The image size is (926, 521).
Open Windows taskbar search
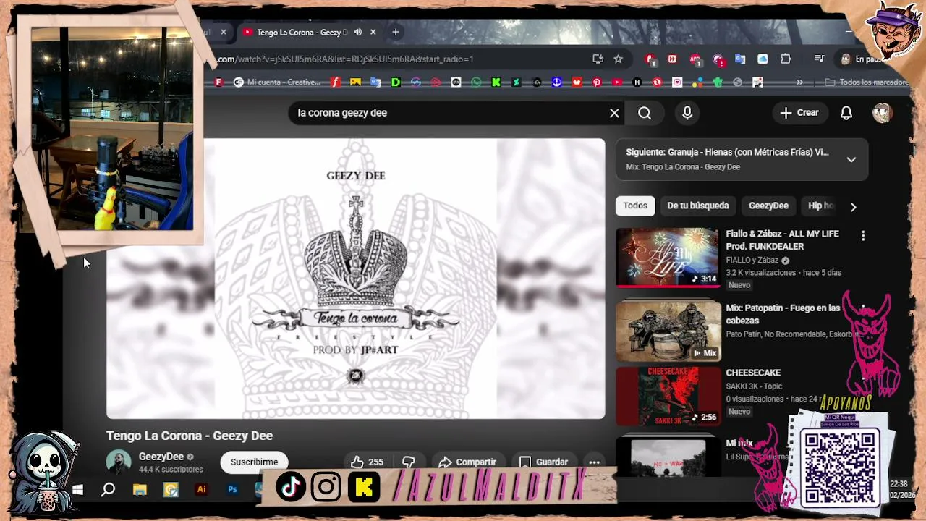(108, 490)
